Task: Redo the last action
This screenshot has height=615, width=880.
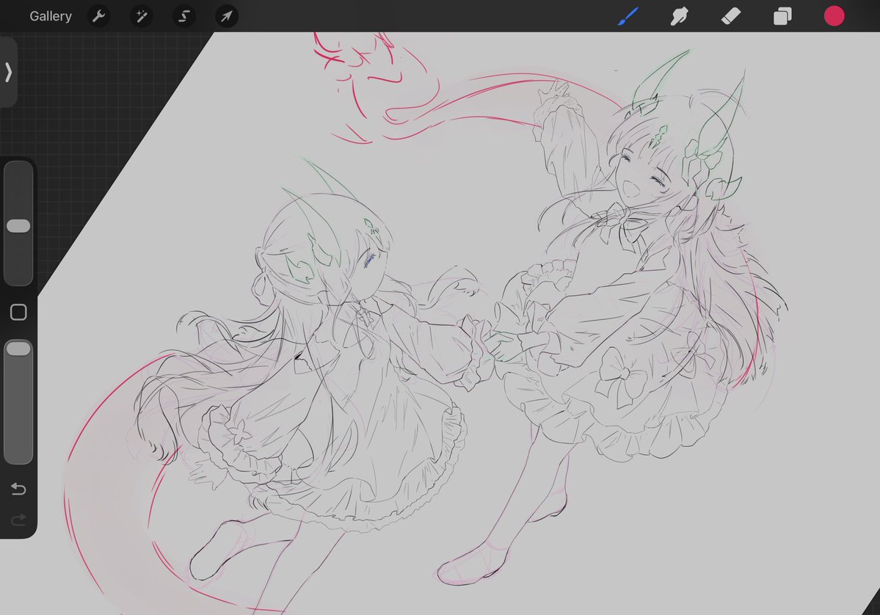Action: click(18, 520)
